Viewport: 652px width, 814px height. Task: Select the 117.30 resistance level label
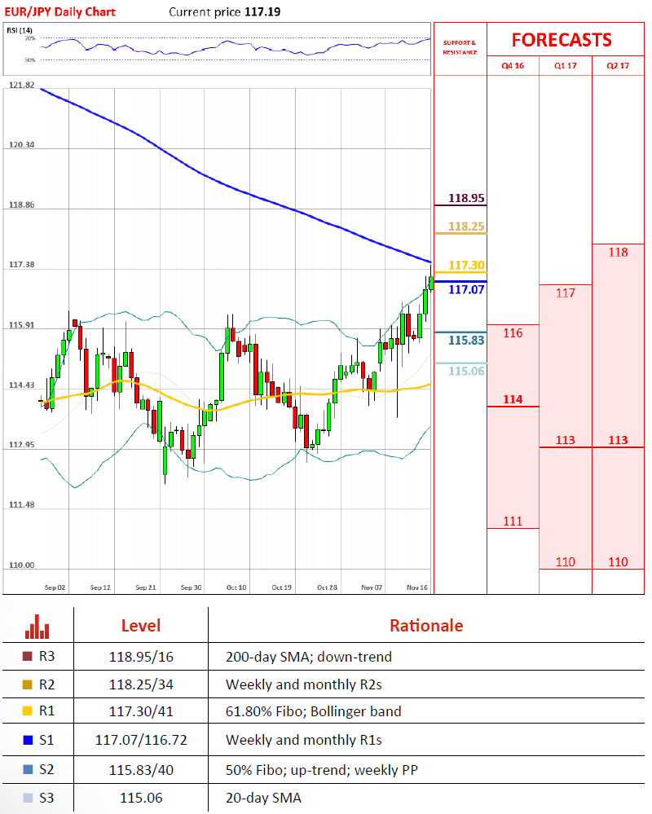(466, 266)
